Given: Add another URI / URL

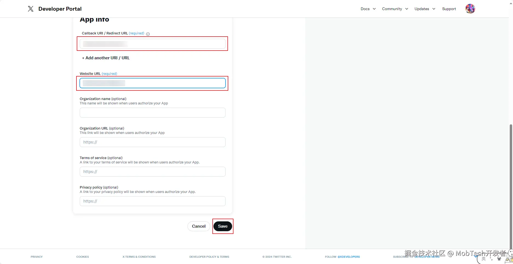Looking at the screenshot, I should point(106,58).
